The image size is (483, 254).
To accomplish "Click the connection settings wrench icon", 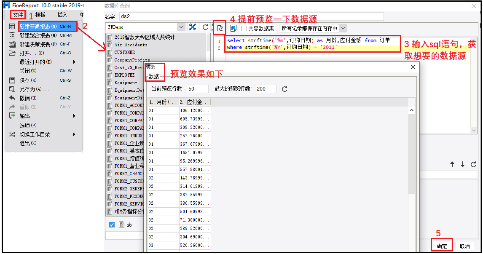I will click(x=193, y=27).
